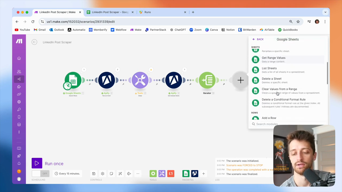
Task: Choose Delete a Conditional Format Rule module
Action: click(x=288, y=103)
